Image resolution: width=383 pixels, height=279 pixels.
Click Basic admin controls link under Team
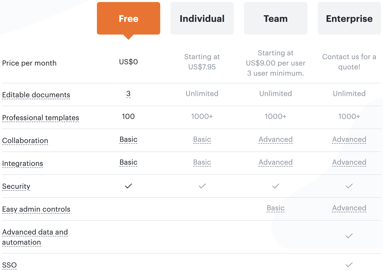(276, 208)
